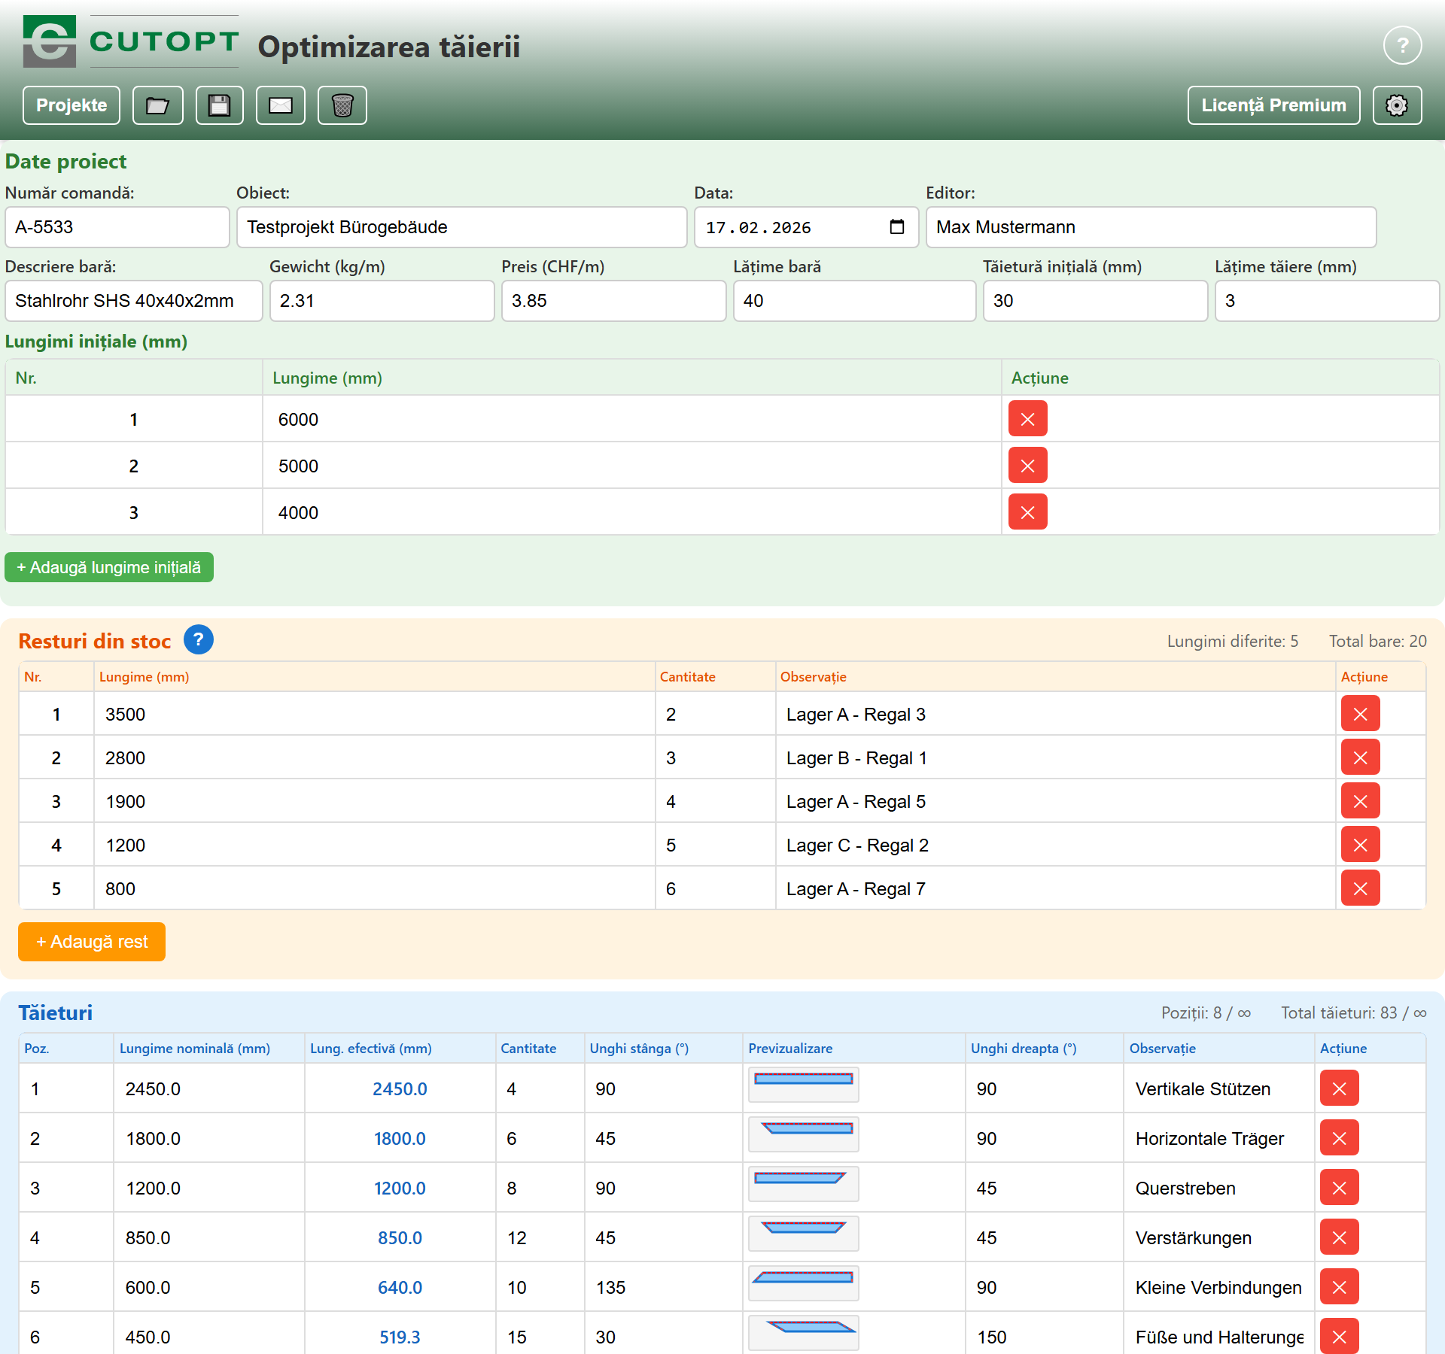Image resolution: width=1445 pixels, height=1354 pixels.
Task: Delete the Vertikale Stützen cut row
Action: pyautogui.click(x=1340, y=1088)
